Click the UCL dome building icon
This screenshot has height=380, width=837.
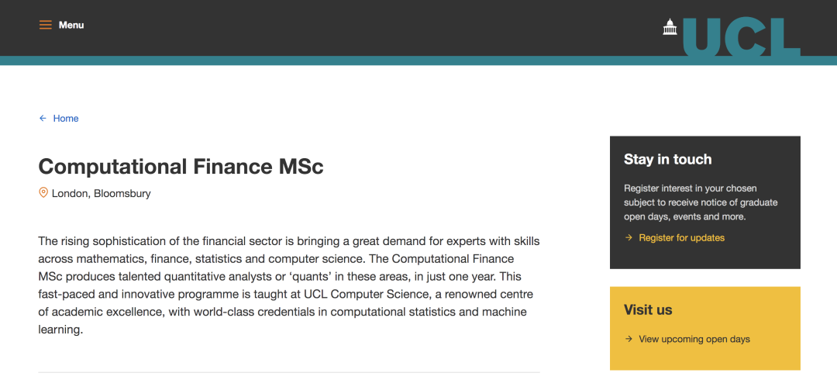click(x=670, y=26)
